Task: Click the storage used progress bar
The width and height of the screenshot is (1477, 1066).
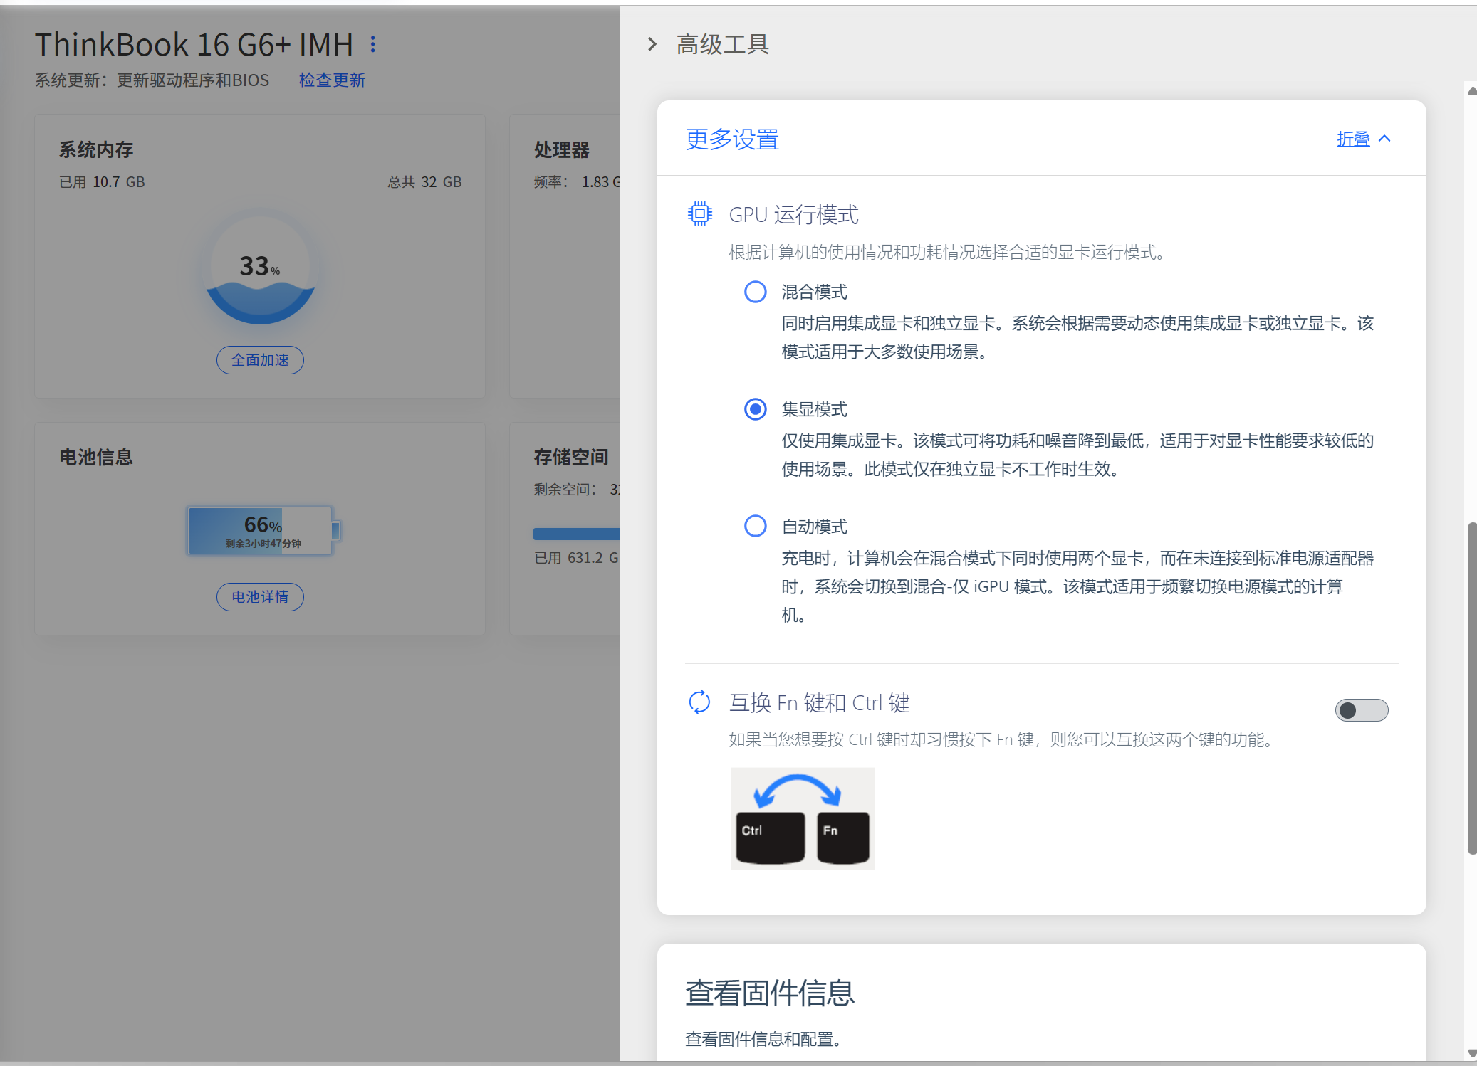Action: pos(576,534)
